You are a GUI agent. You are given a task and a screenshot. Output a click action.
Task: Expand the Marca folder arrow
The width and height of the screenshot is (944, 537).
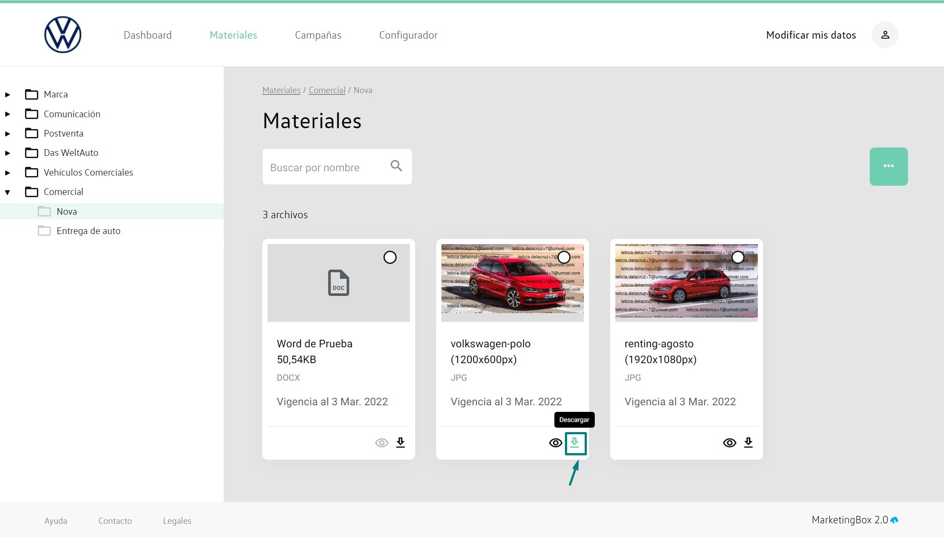click(x=7, y=94)
